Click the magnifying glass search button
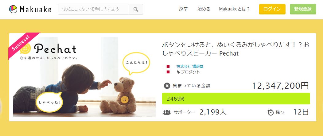Screen dimensions: 323x136 tap(136, 9)
